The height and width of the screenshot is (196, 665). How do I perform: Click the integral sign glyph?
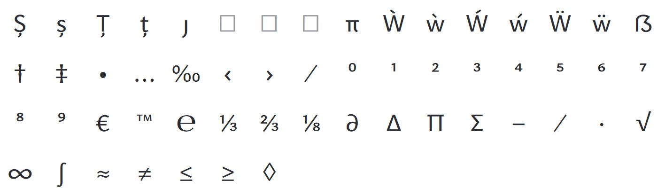[x=61, y=174]
